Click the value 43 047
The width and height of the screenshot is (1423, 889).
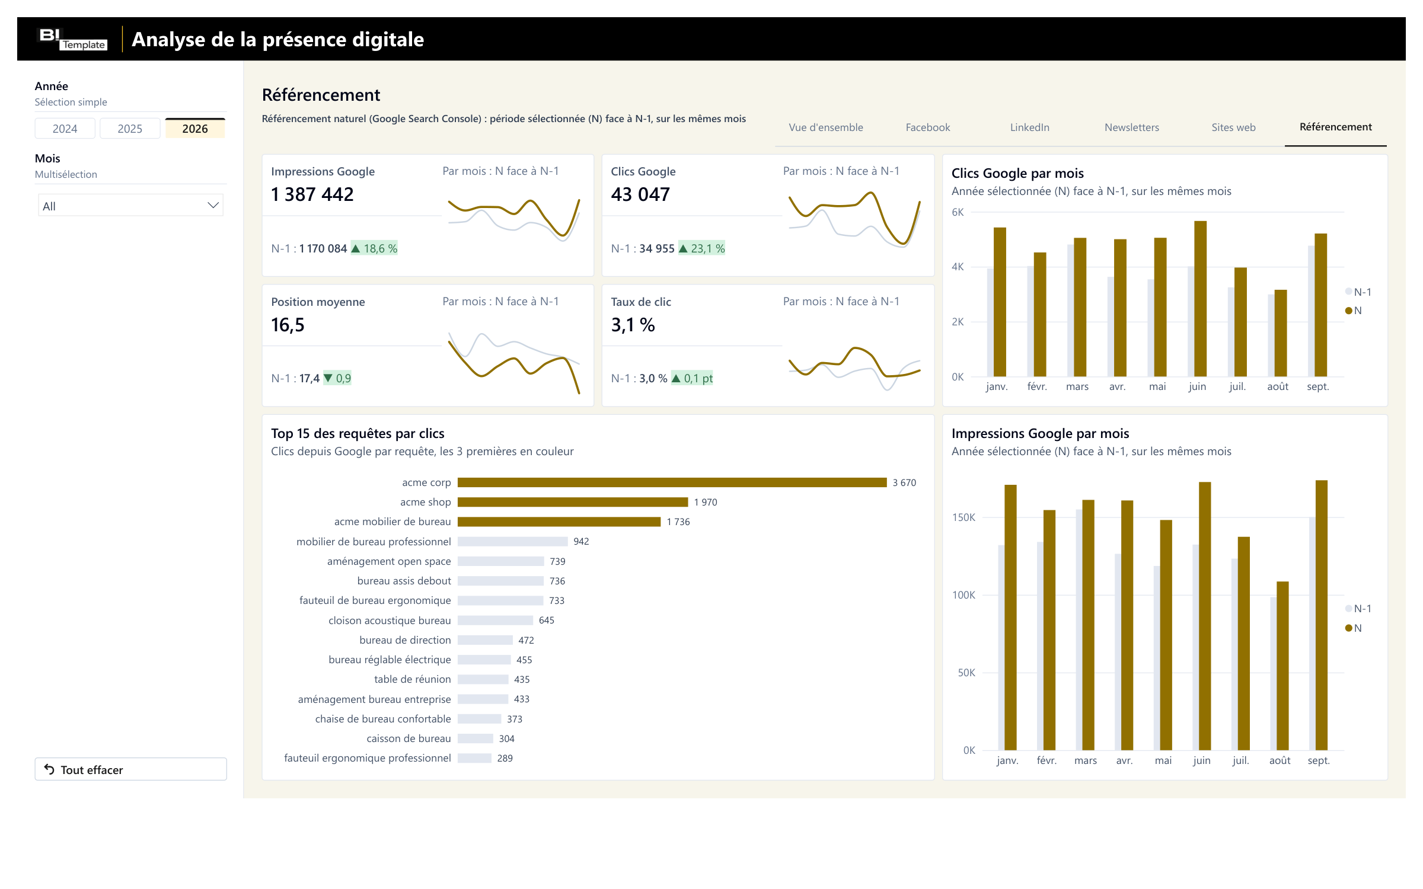tap(640, 194)
